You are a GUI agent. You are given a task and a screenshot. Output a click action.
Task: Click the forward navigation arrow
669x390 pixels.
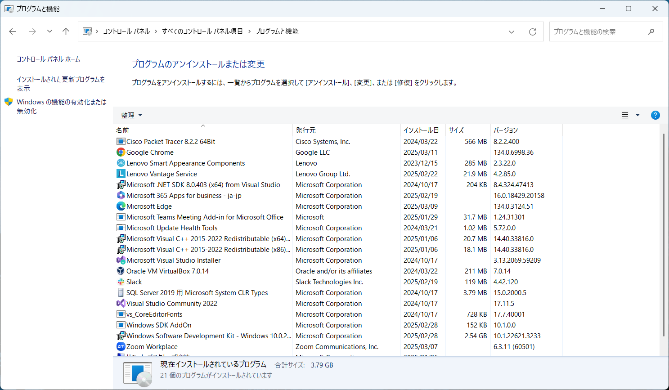pos(32,31)
